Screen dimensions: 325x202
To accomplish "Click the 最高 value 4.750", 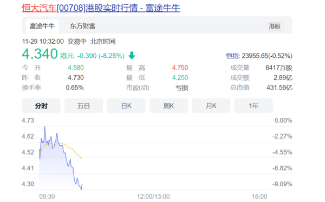I will (x=180, y=68).
